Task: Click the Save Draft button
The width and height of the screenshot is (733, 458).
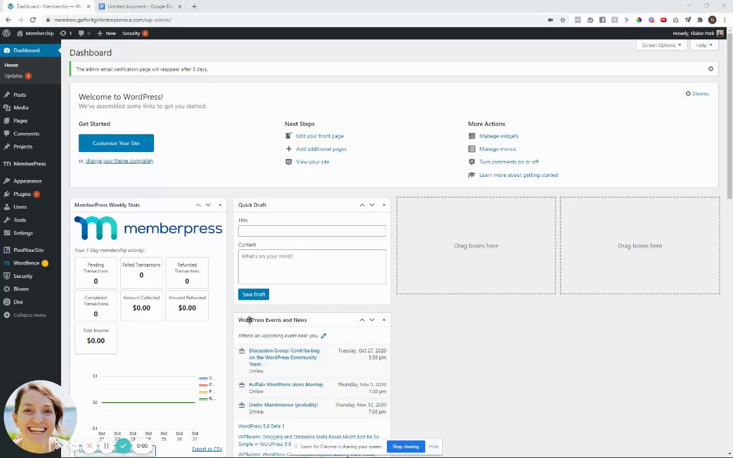Action: coord(253,295)
